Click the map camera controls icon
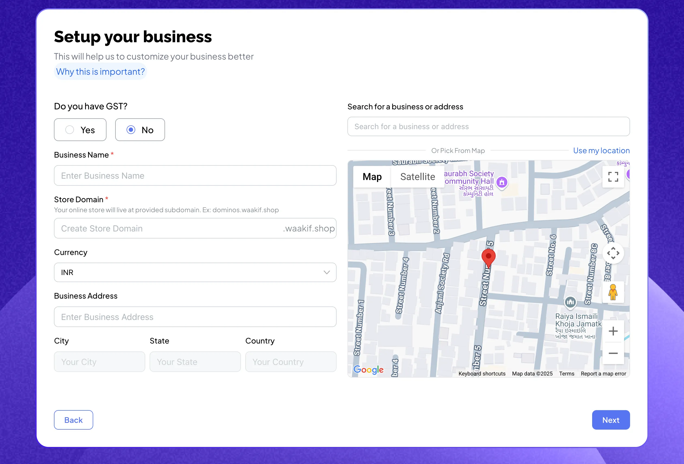This screenshot has height=464, width=684. click(613, 253)
